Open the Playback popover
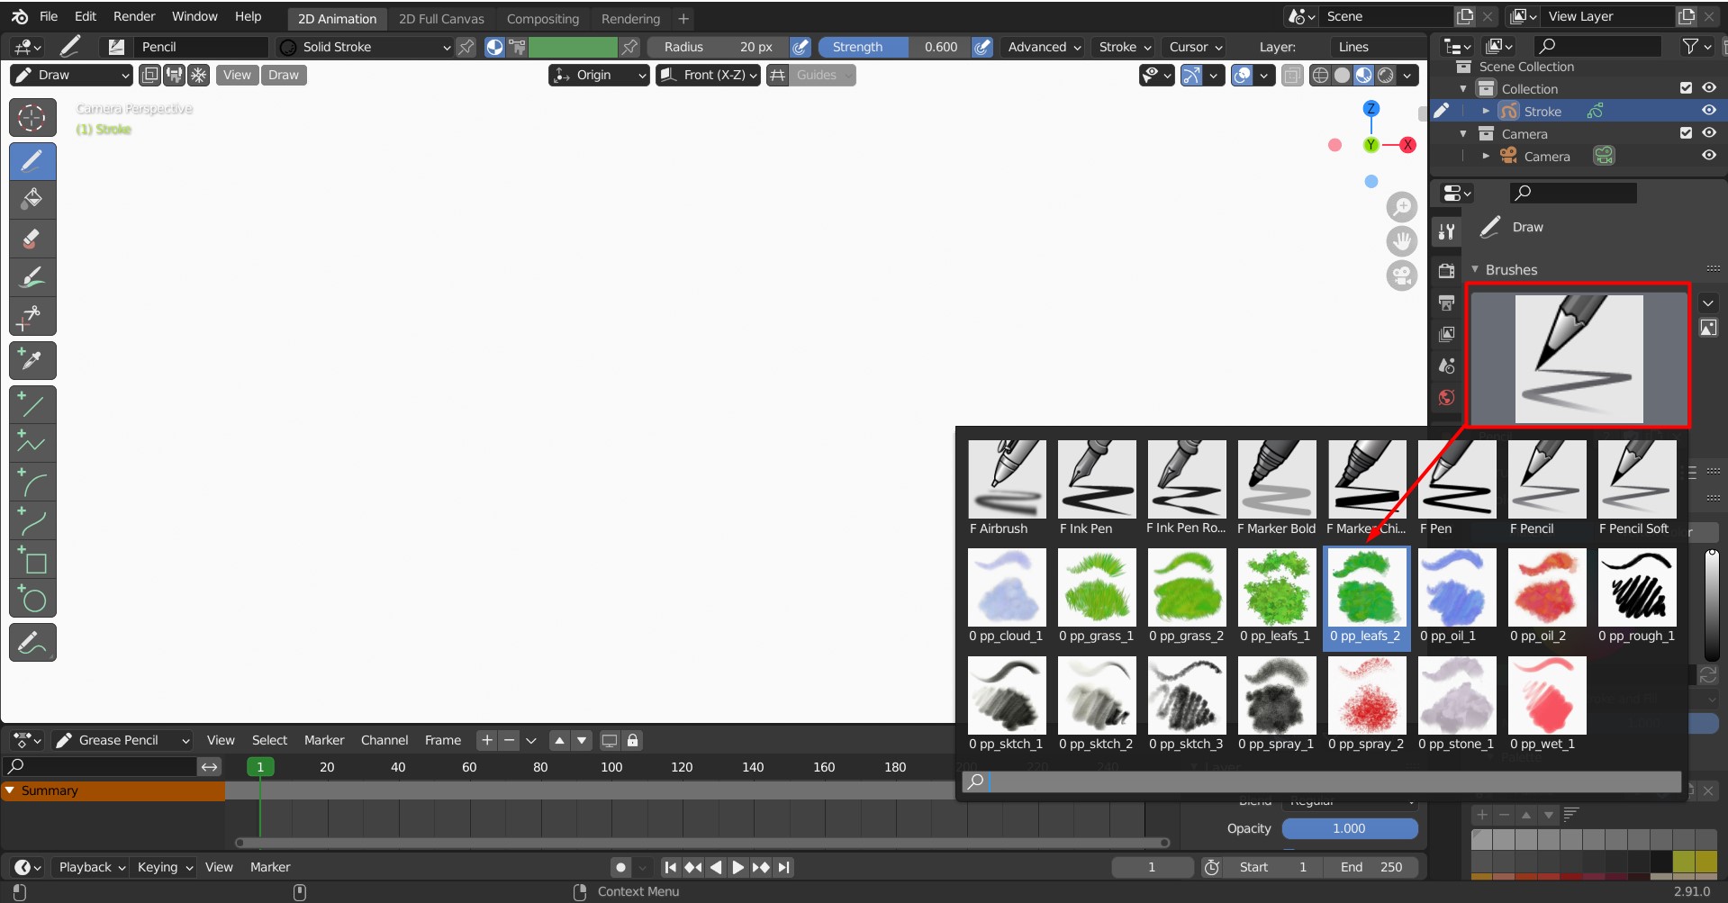Viewport: 1728px width, 903px height. tap(92, 867)
